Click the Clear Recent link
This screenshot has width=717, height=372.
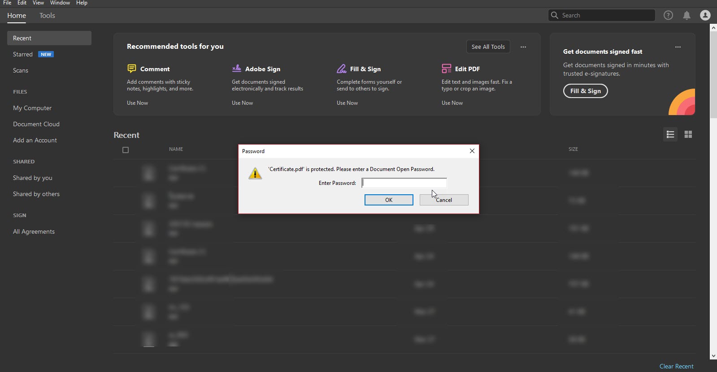point(676,366)
